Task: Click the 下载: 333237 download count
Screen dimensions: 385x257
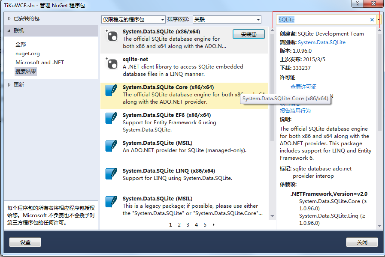Action: [295, 68]
